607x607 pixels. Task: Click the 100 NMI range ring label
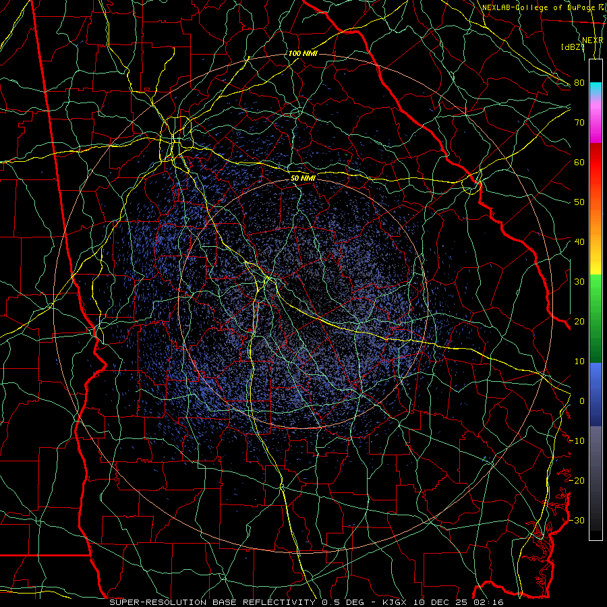303,53
